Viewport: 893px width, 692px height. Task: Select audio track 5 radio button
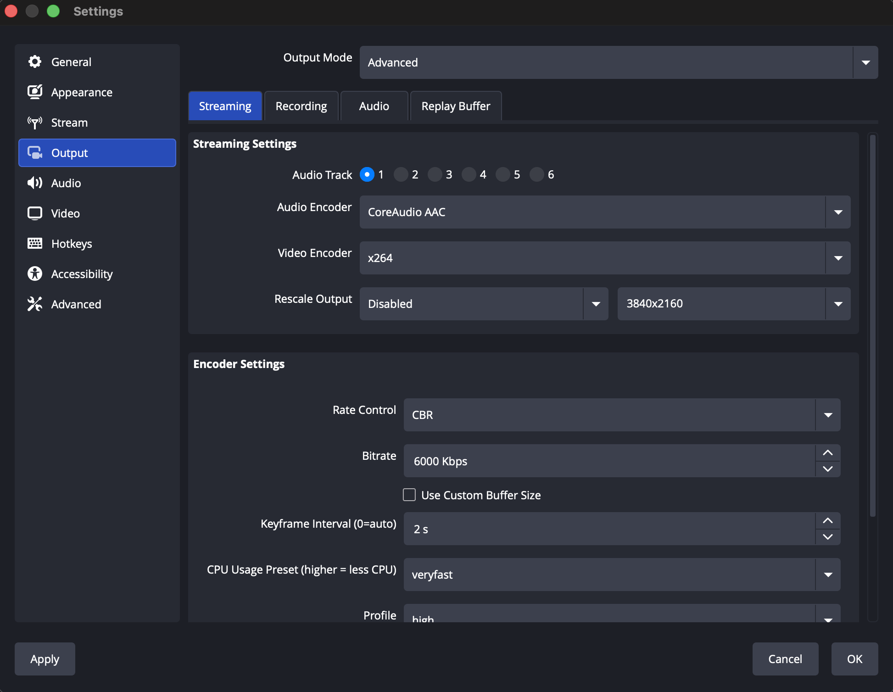[x=503, y=174]
